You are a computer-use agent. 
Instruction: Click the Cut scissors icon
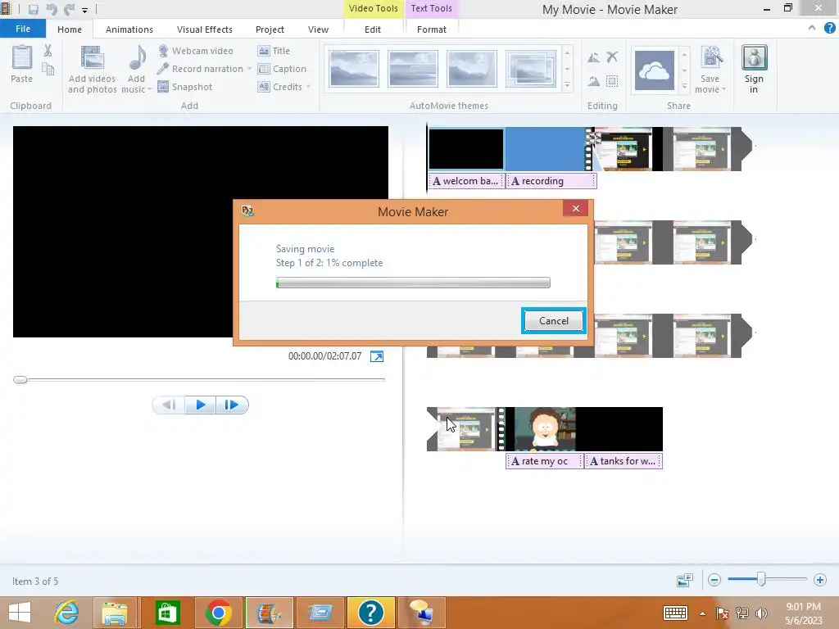[x=48, y=51]
